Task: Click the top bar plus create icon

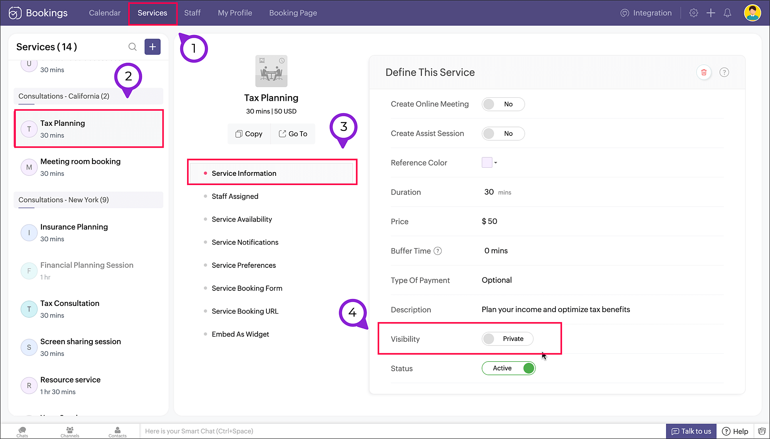Action: pyautogui.click(x=711, y=13)
